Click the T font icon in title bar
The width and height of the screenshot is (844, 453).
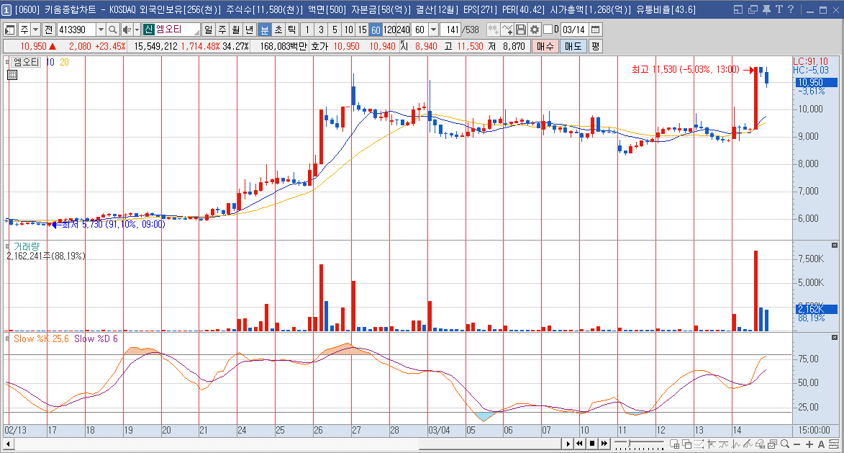779,9
